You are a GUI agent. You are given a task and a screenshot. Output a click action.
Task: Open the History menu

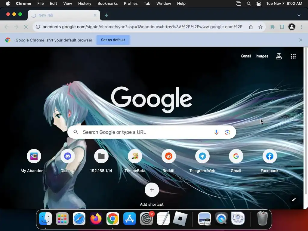85,4
